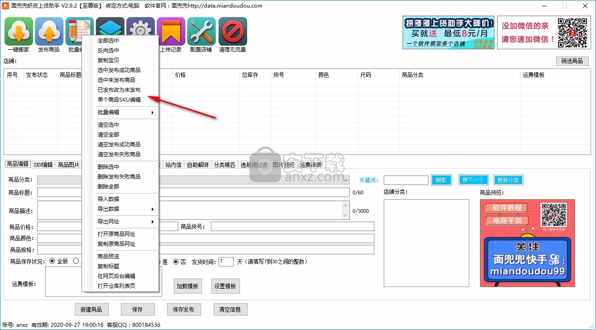Open 配置店铺 tools icon

(x=202, y=31)
